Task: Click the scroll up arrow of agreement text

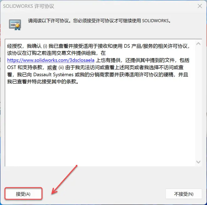Action: click(x=198, y=44)
